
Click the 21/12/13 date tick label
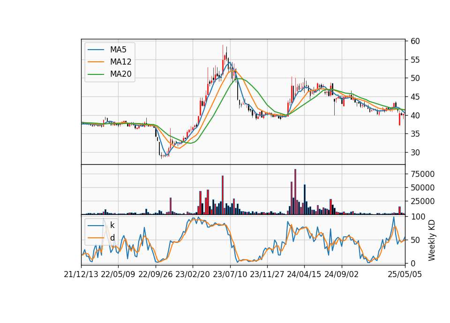81,274
